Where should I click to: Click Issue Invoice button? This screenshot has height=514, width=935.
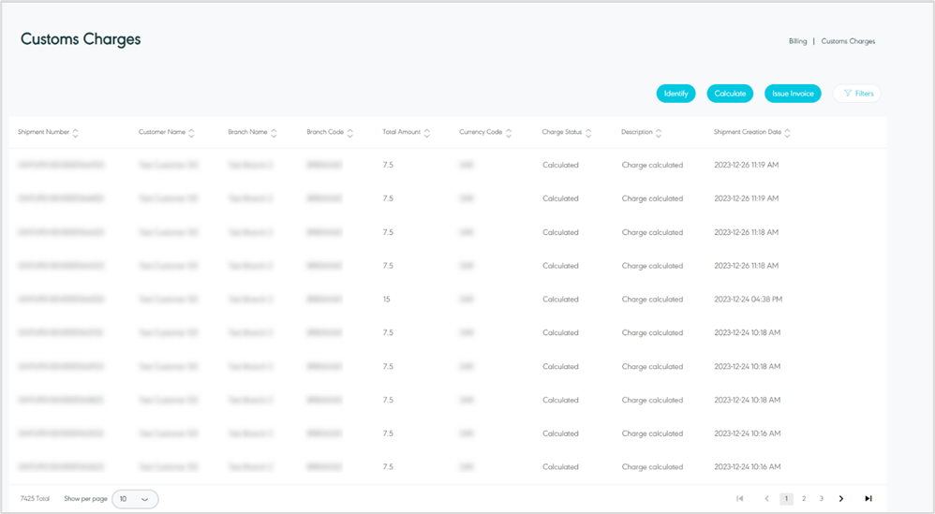tap(793, 94)
